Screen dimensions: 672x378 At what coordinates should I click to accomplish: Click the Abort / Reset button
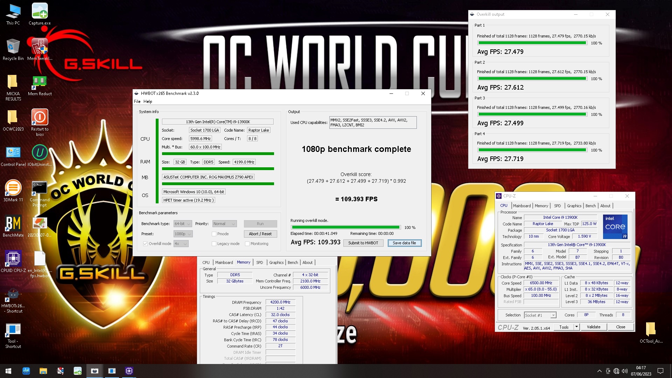click(260, 234)
